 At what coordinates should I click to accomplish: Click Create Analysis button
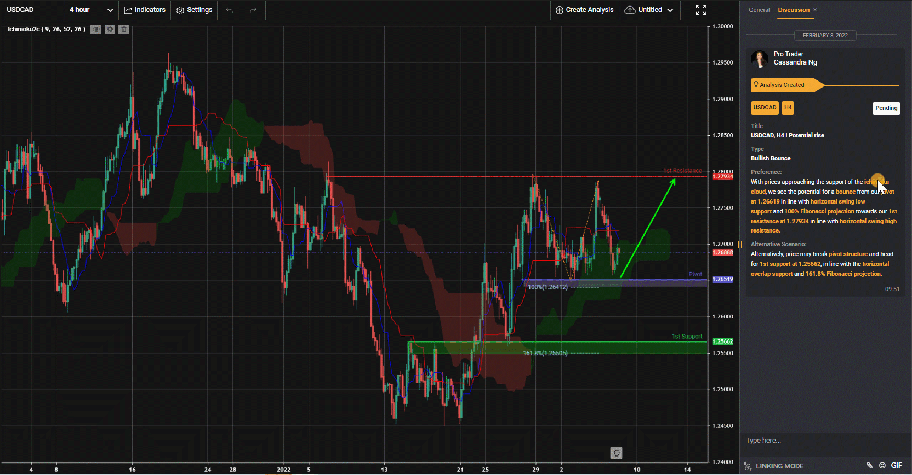(x=585, y=10)
